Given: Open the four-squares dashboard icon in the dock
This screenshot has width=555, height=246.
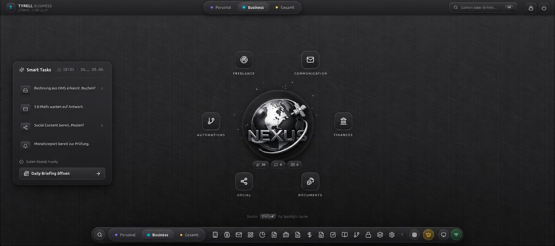Looking at the screenshot, I should coord(251,235).
